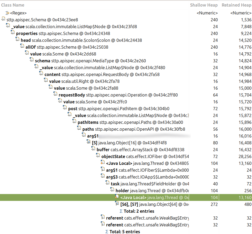
Task: Click the icon next to holder java.lang.Thread
Action: (112, 190)
